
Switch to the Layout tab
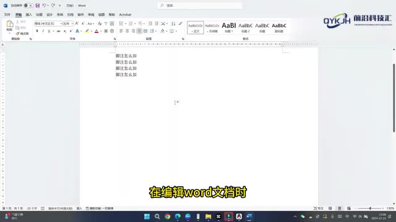(x=60, y=15)
